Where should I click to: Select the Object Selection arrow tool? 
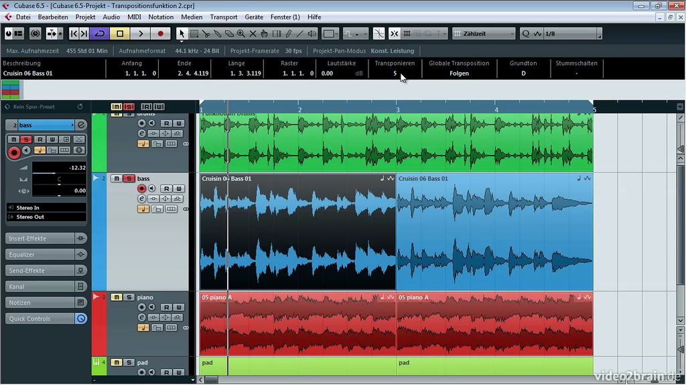[182, 33]
